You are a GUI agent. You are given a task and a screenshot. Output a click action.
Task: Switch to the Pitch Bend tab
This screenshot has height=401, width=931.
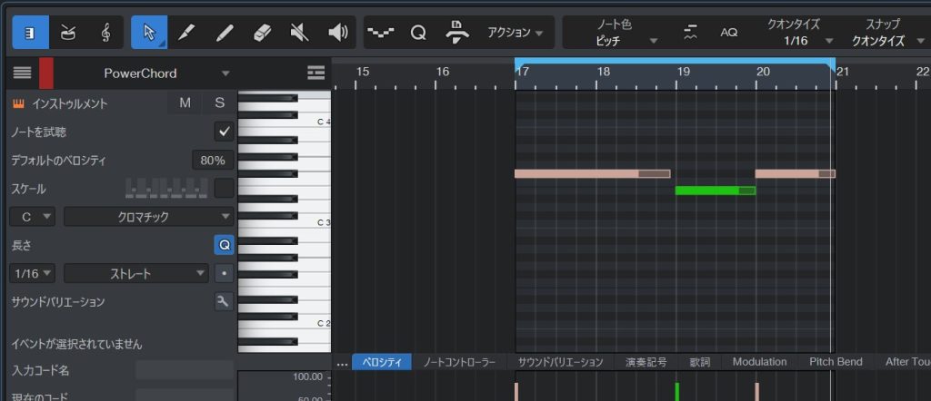(836, 362)
